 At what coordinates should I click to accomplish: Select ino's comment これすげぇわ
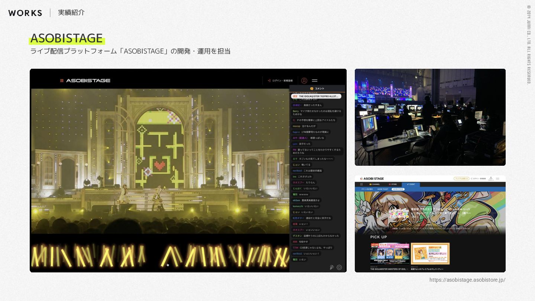[302, 177]
